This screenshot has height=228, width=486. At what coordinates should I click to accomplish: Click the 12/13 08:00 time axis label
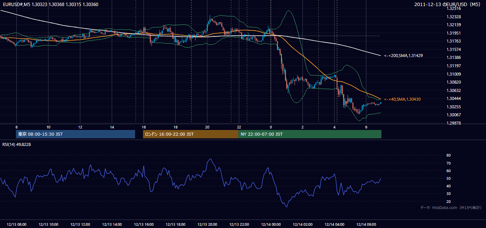(16, 224)
